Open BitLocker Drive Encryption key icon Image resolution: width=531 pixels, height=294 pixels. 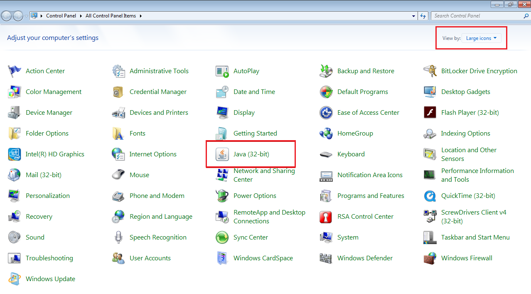(430, 71)
